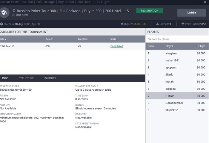Sort satellites by Enrolled column header

point(83,39)
